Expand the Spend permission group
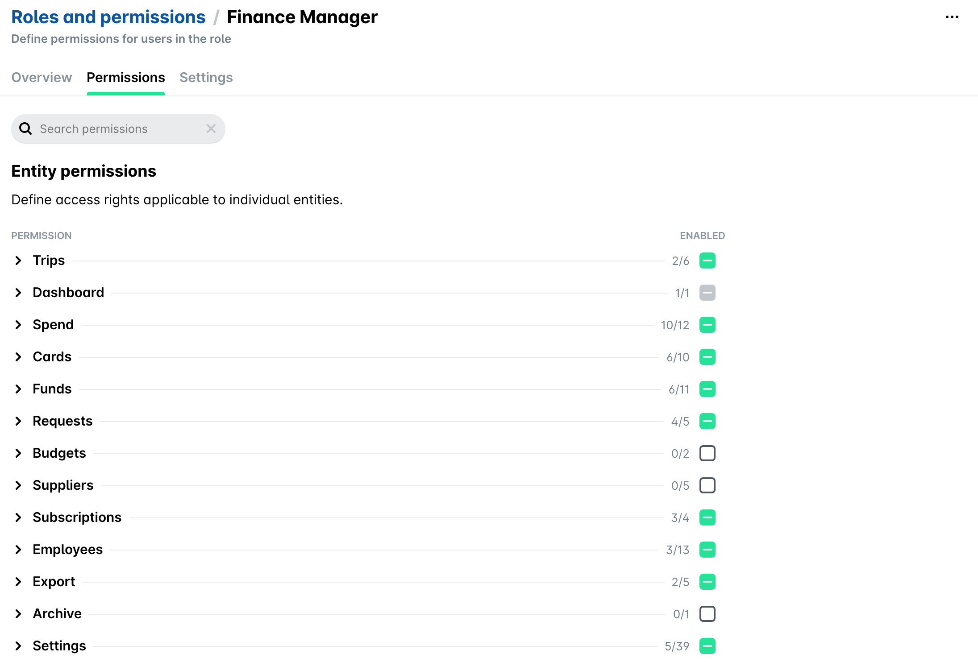Image resolution: width=978 pixels, height=662 pixels. click(x=18, y=325)
